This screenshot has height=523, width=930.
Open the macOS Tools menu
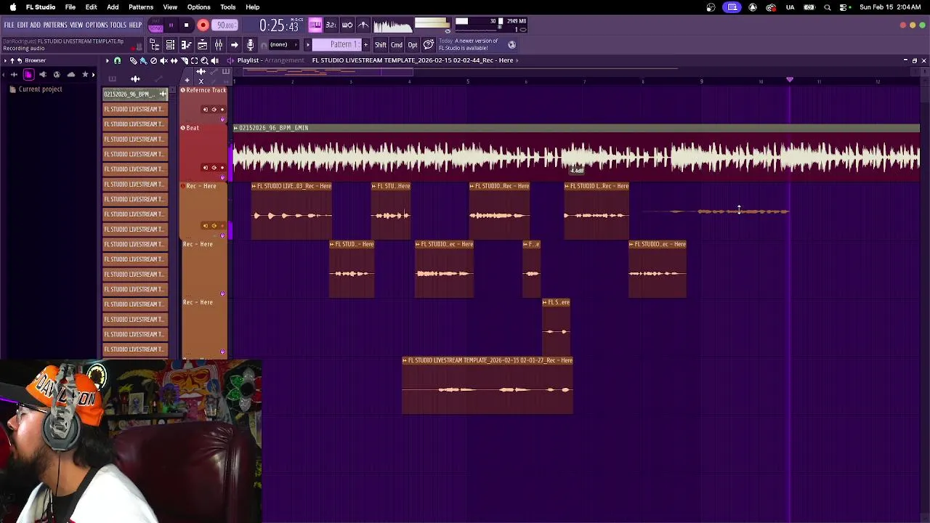coord(228,7)
